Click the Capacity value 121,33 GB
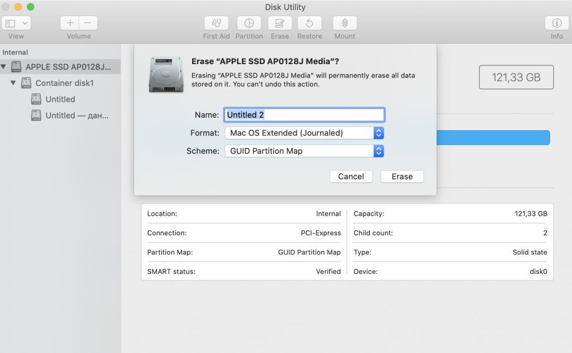 (x=531, y=214)
